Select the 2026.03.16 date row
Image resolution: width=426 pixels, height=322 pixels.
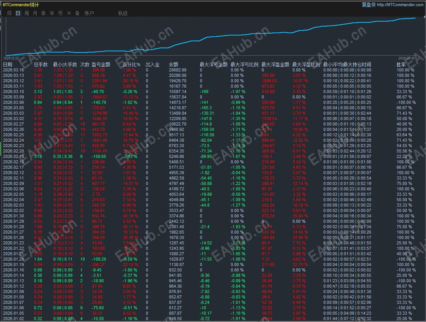tap(213, 70)
